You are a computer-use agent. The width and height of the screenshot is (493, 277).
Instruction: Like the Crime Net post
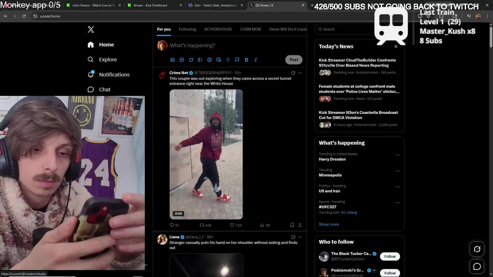(x=236, y=225)
